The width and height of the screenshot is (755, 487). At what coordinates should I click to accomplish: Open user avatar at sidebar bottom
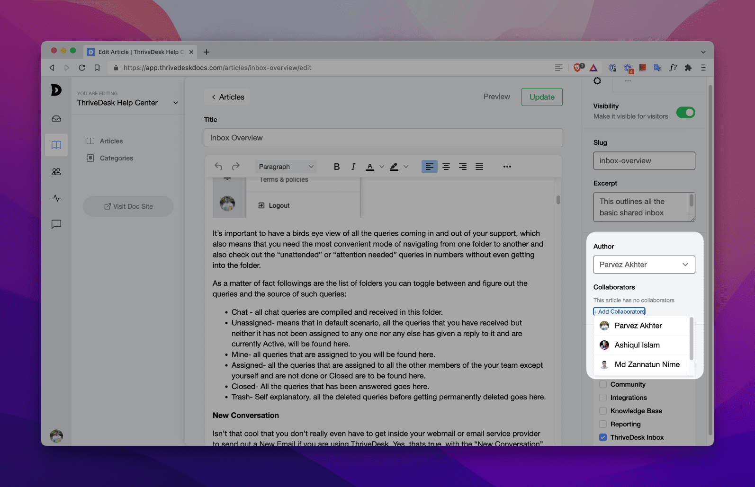(56, 436)
